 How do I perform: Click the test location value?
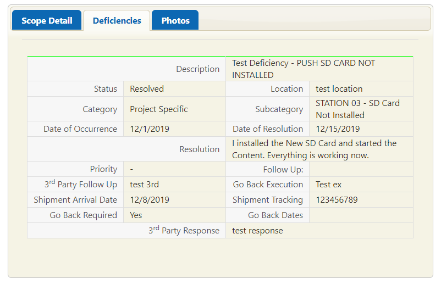click(339, 89)
